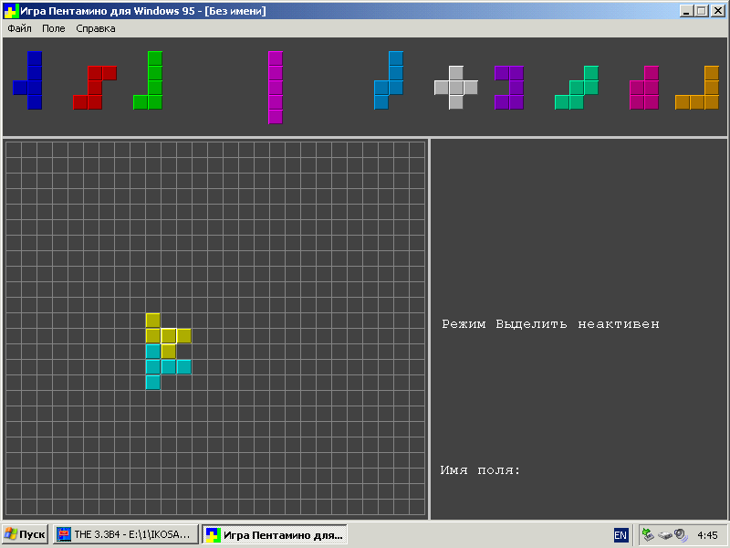The width and height of the screenshot is (730, 548).
Task: Click the application icon in title bar
Action: 11,11
